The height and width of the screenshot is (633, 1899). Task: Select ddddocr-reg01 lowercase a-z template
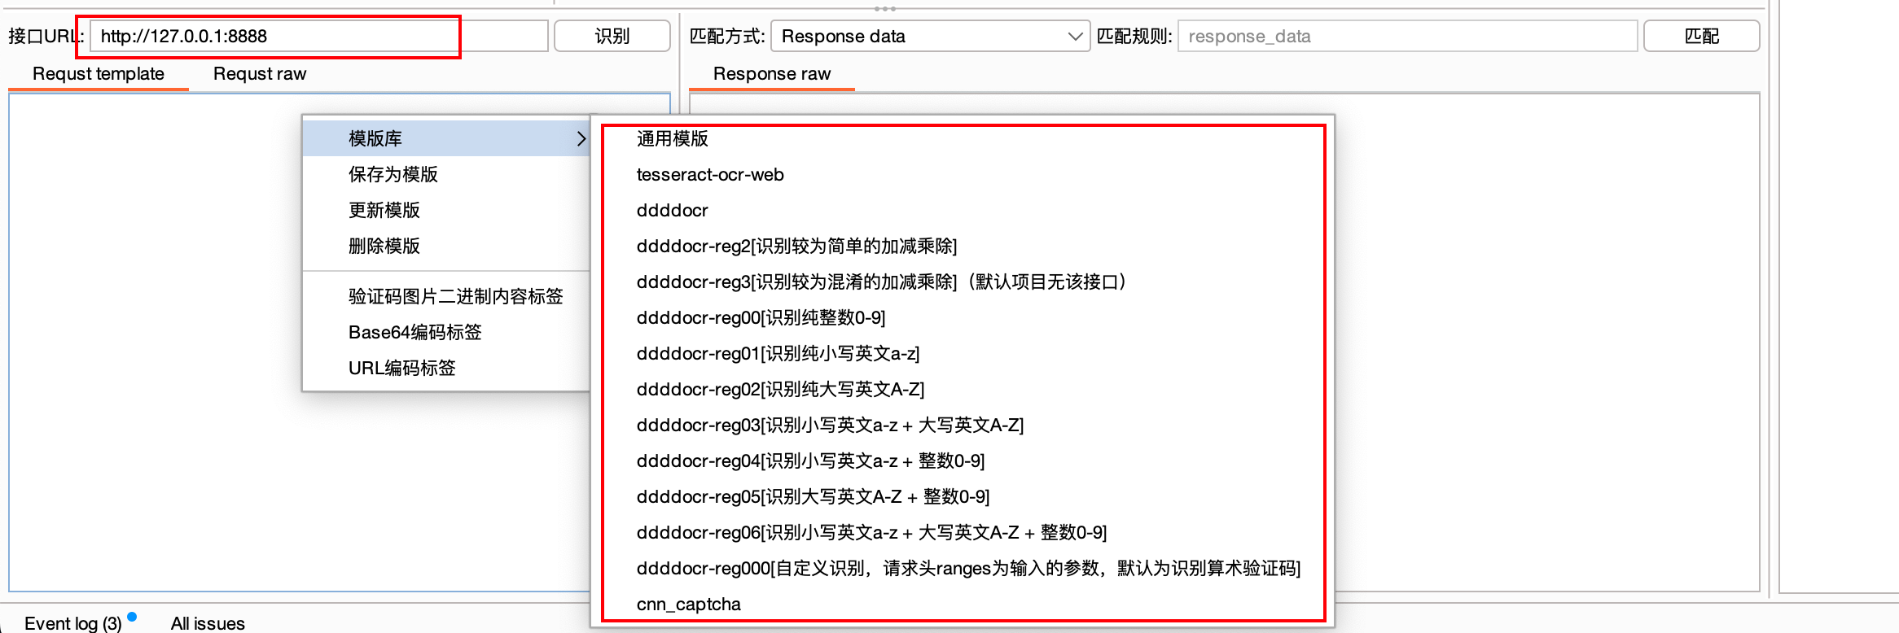tap(963, 353)
